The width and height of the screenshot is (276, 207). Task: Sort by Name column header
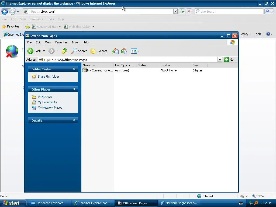tap(98, 65)
